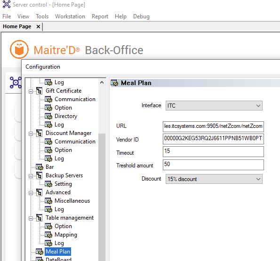Open the Discount 15% discount dropdown
280x261 pixels.
[x=214, y=179]
